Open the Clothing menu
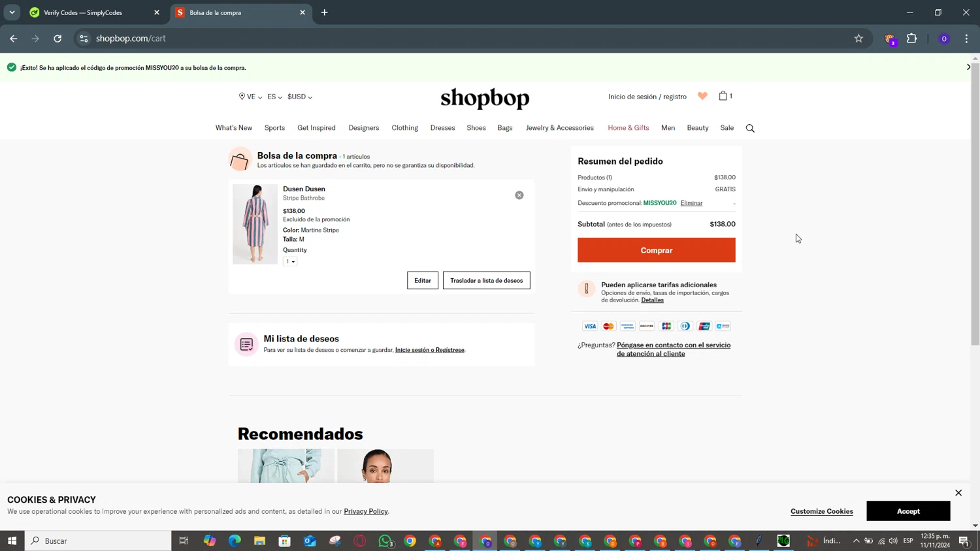Screen dimensions: 980x551 click(x=405, y=128)
